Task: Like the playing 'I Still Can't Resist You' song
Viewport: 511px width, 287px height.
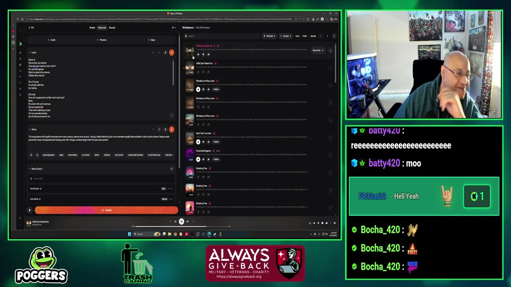Action: [198, 54]
